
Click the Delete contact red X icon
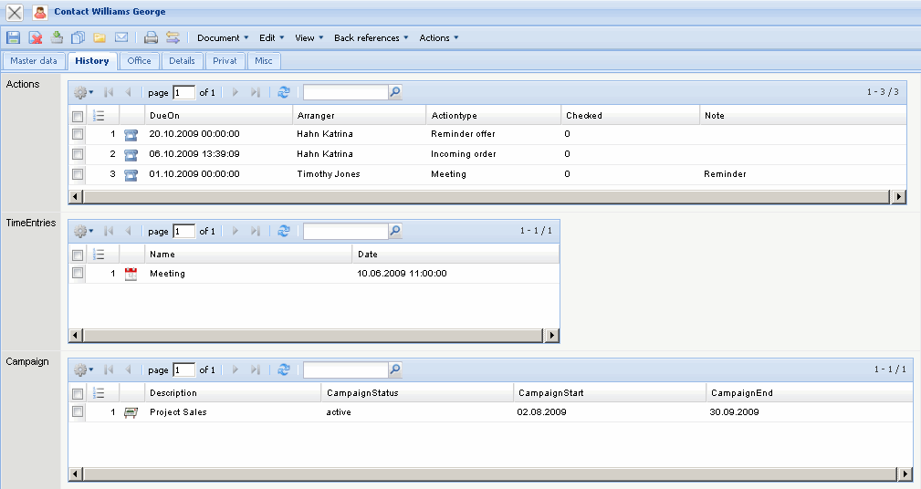(x=35, y=37)
